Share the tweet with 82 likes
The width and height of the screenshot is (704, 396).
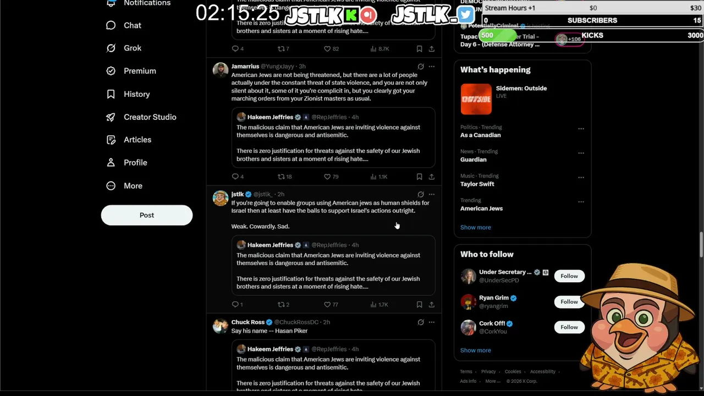(432, 48)
